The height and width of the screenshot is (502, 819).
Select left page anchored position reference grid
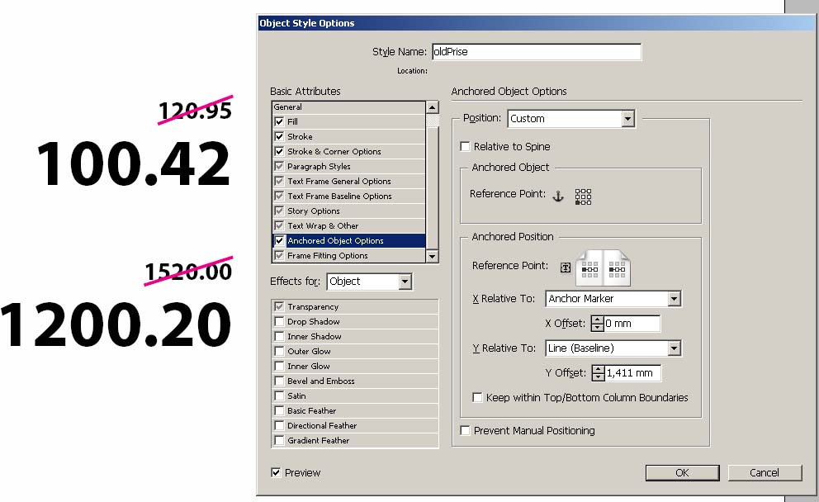(x=589, y=269)
